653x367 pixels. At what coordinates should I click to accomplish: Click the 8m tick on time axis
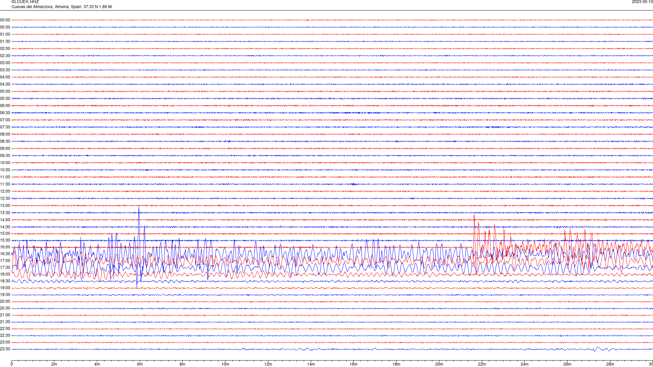tap(182, 364)
